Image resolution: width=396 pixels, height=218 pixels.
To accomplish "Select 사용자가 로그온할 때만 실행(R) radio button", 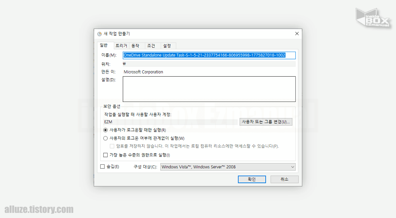I will 106,130.
